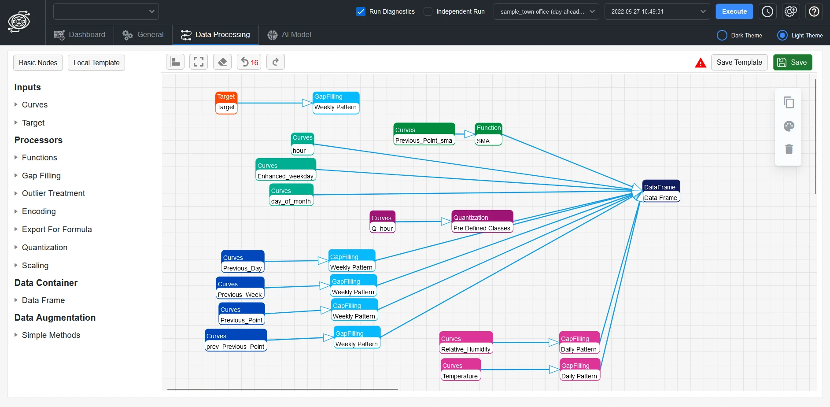Enable the Independent Run checkbox
This screenshot has width=830, height=407.
click(428, 11)
